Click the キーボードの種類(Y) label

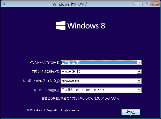click(x=47, y=90)
